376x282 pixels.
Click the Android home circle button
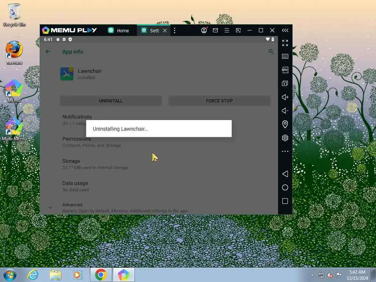pos(285,187)
